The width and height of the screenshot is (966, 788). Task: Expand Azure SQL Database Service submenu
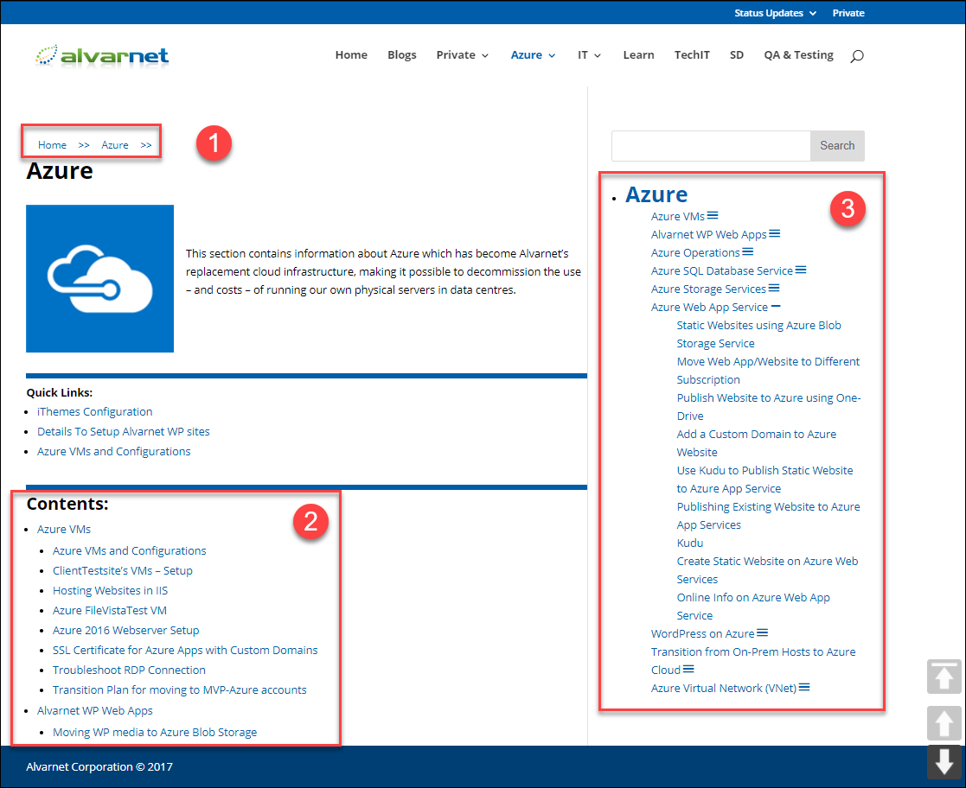coord(801,270)
